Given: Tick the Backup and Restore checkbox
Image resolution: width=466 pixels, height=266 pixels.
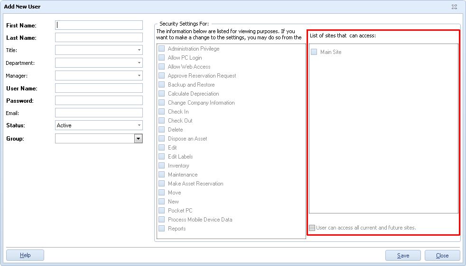Looking at the screenshot, I should coord(162,85).
